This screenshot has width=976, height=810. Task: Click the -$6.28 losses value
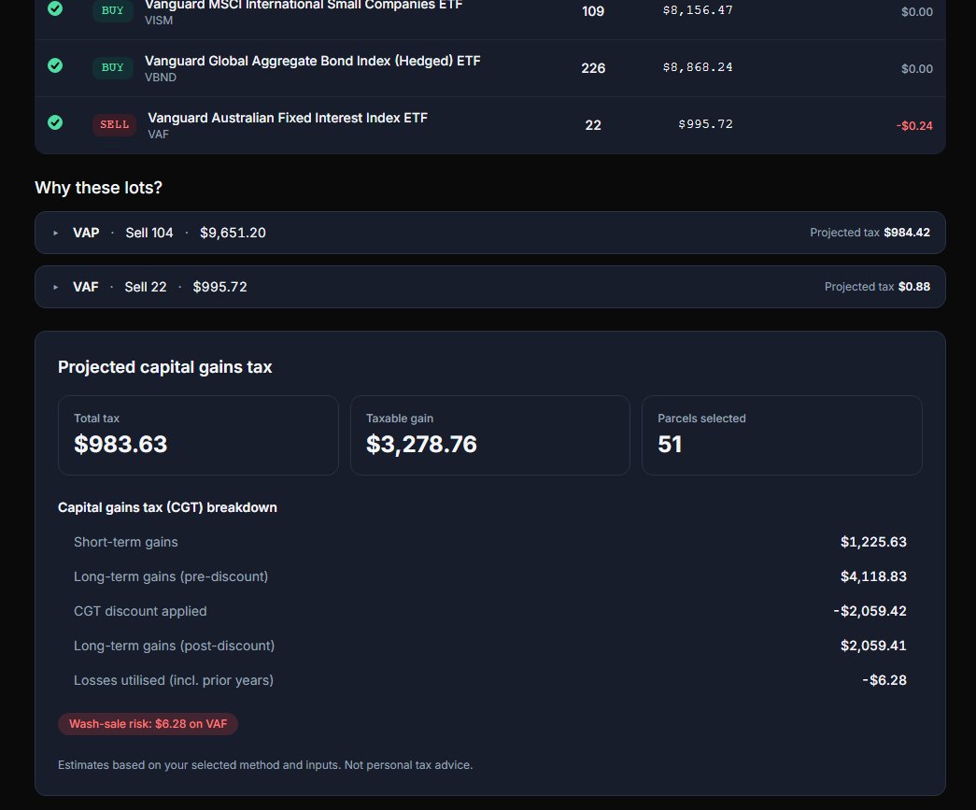pos(884,680)
